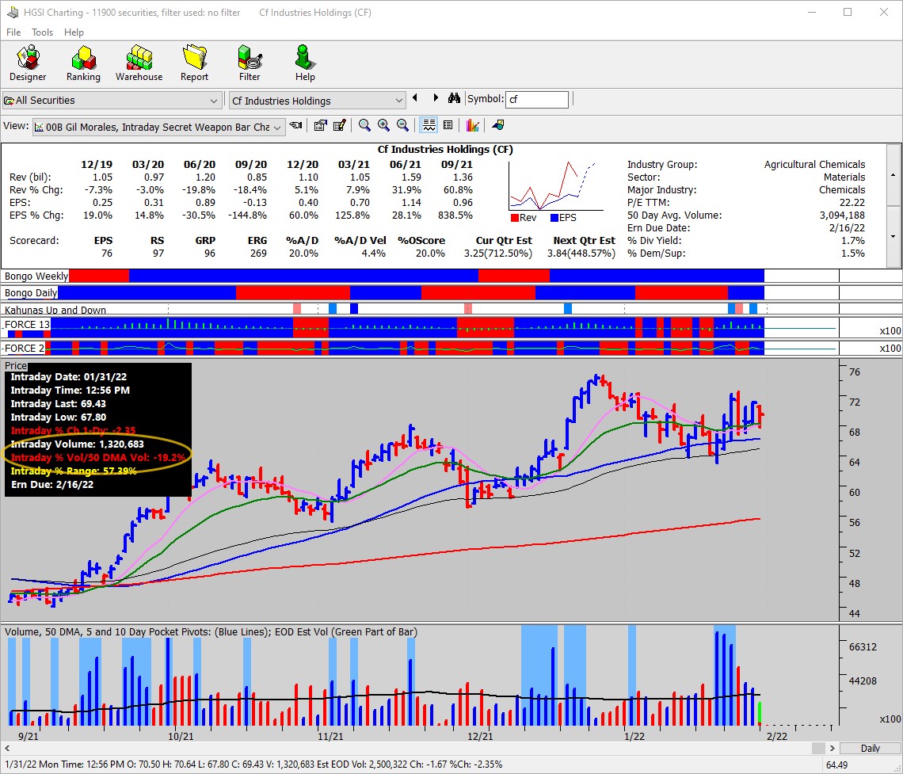Click the Bongo Weekly indicator label

point(36,276)
